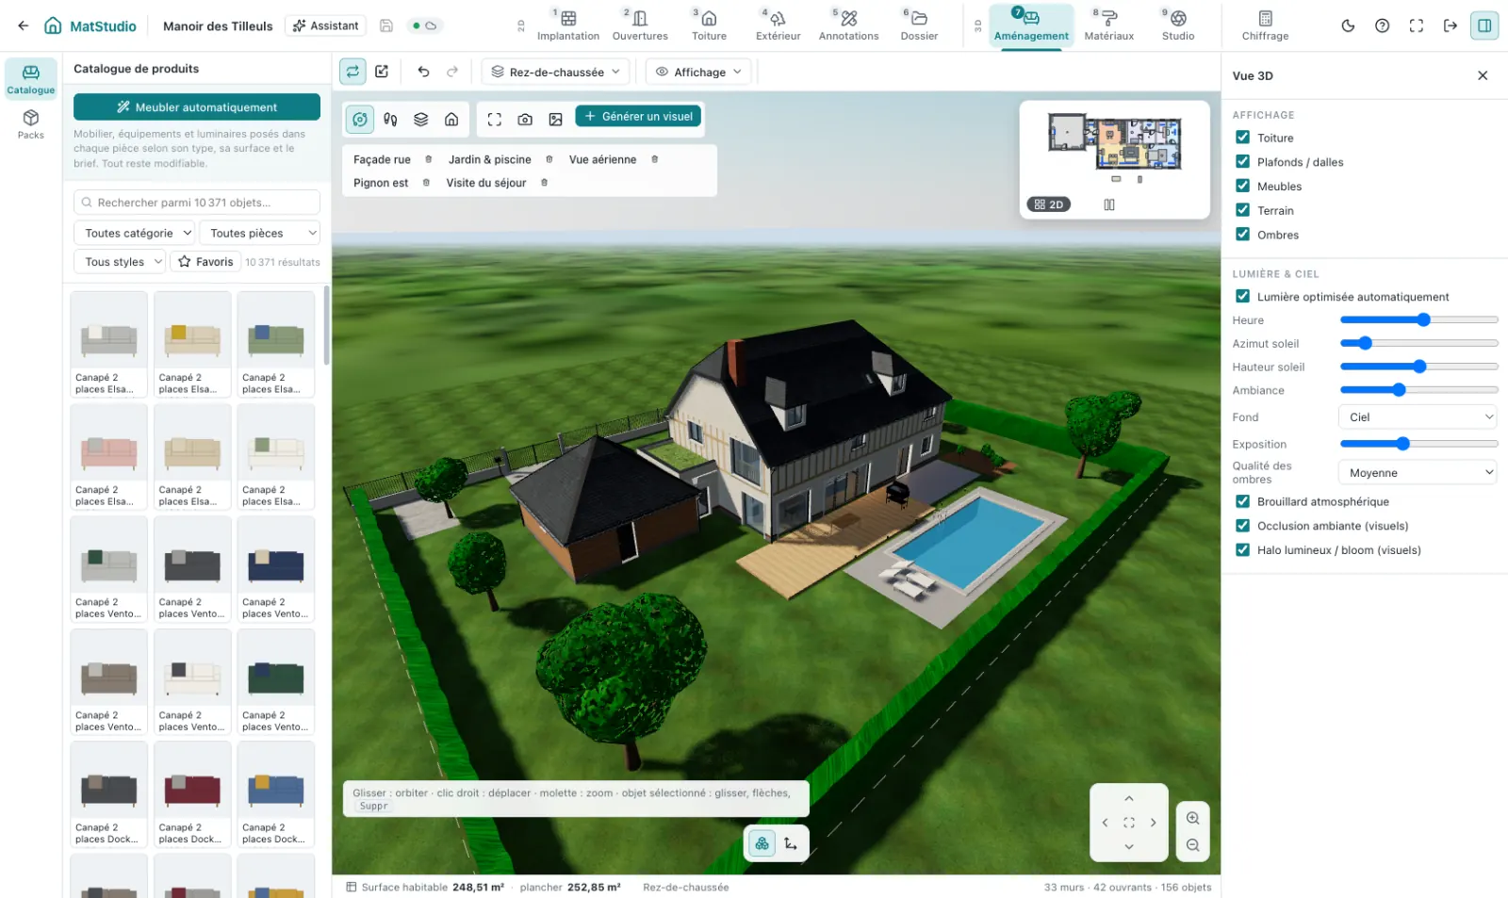Open the 3D view in an external window

click(x=382, y=72)
